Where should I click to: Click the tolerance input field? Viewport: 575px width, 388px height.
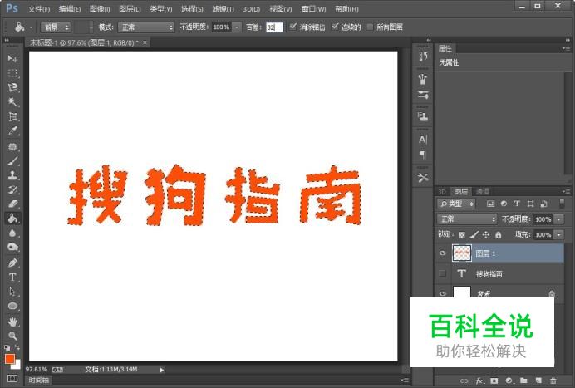(274, 27)
